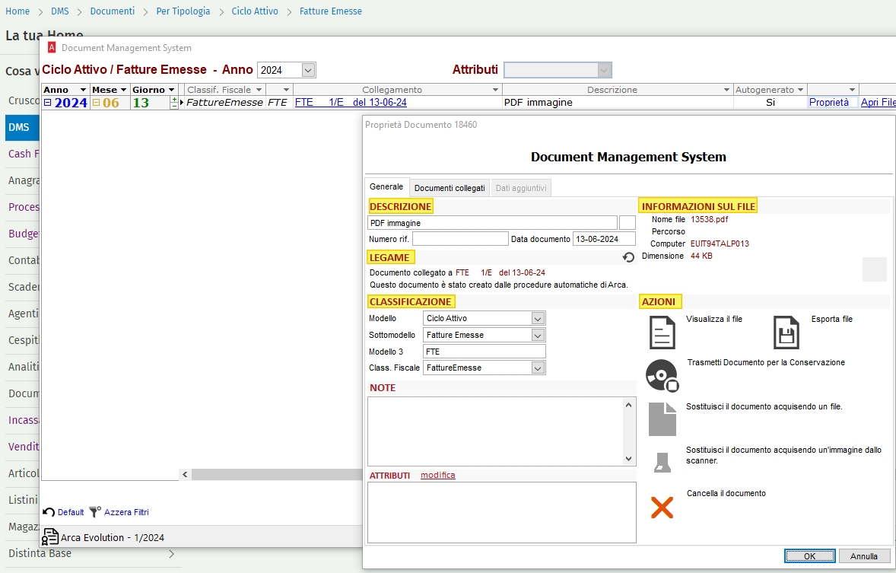Click the Azzera Filtri link text
This screenshot has height=573, width=896.
pos(126,512)
